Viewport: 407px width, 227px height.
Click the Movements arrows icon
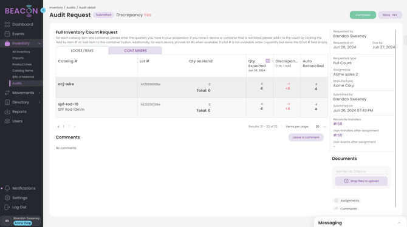tap(7, 93)
